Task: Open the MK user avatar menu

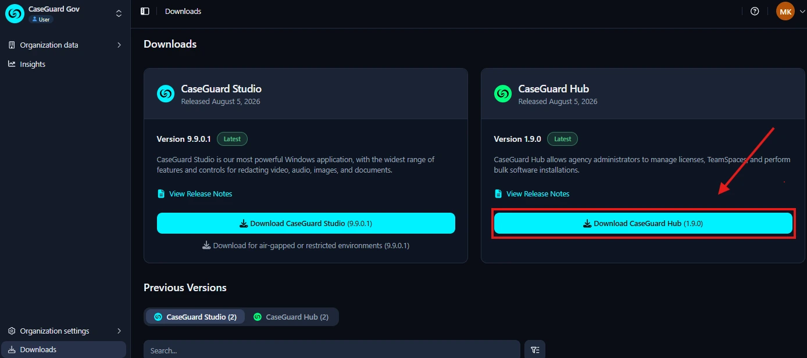Action: click(785, 11)
